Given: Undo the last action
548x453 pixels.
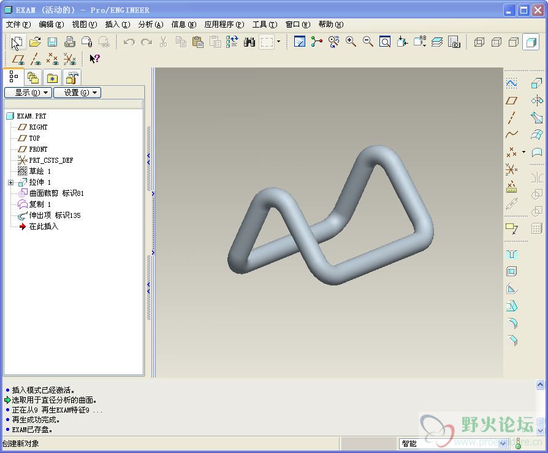Looking at the screenshot, I should [129, 42].
